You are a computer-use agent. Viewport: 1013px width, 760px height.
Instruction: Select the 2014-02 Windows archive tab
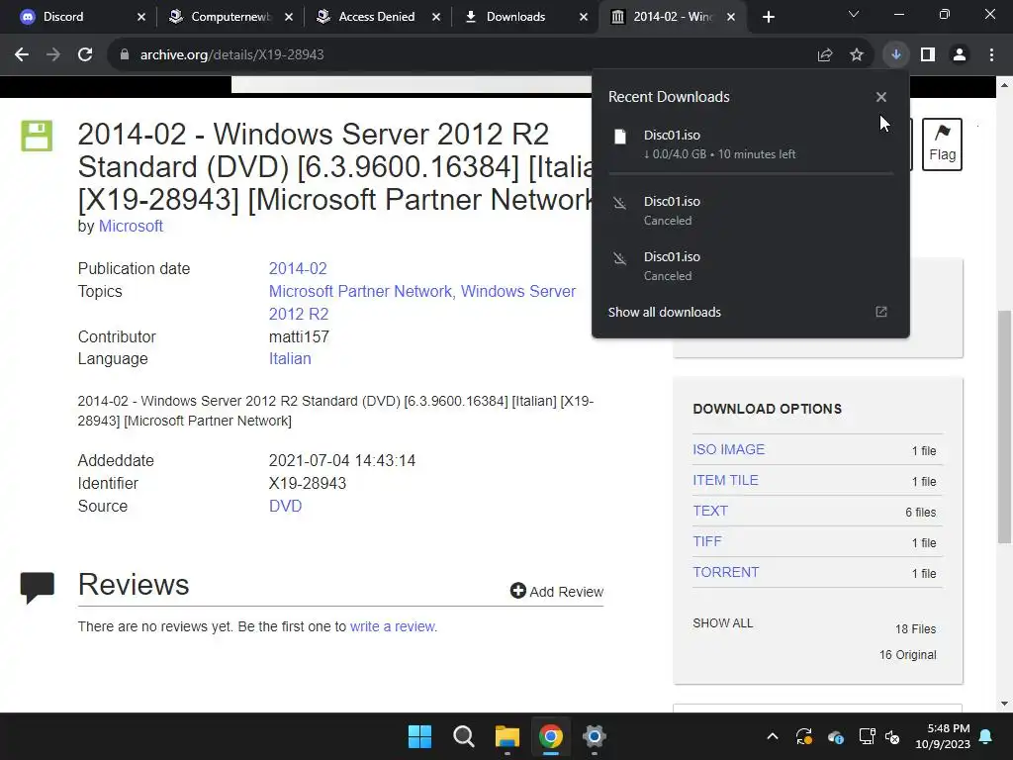[x=672, y=17]
